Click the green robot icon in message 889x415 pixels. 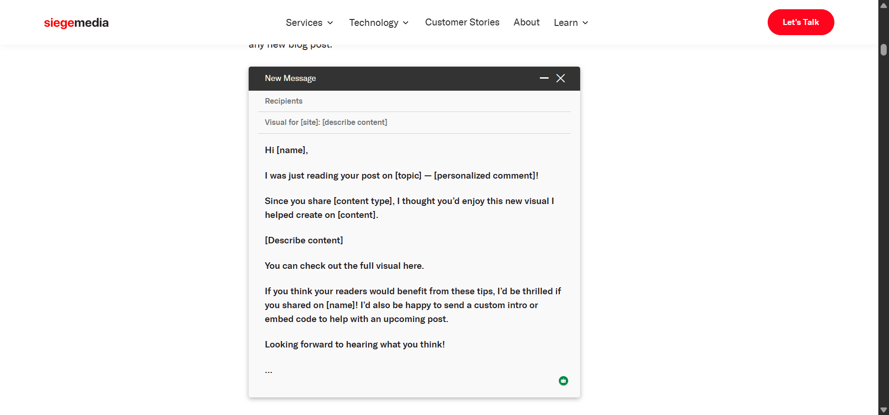pos(563,381)
